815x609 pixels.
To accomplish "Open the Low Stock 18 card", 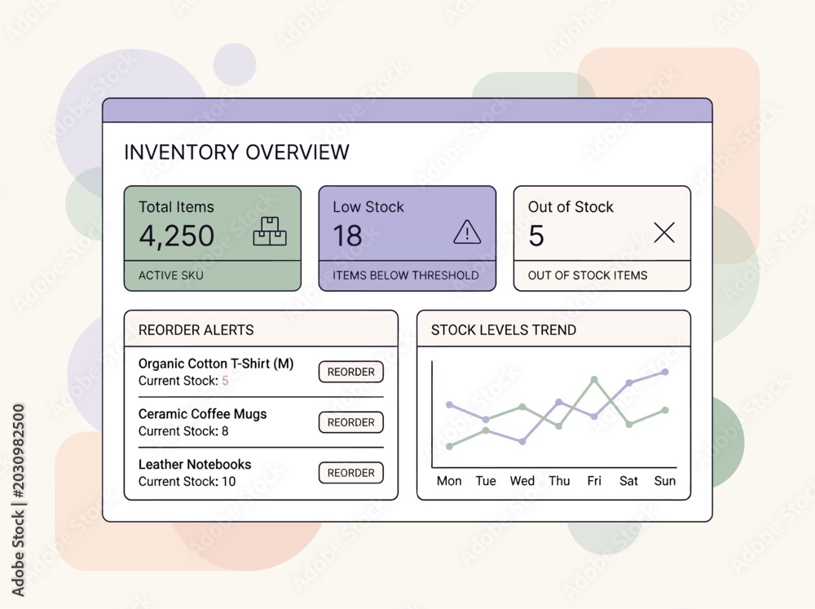I will tap(407, 238).
